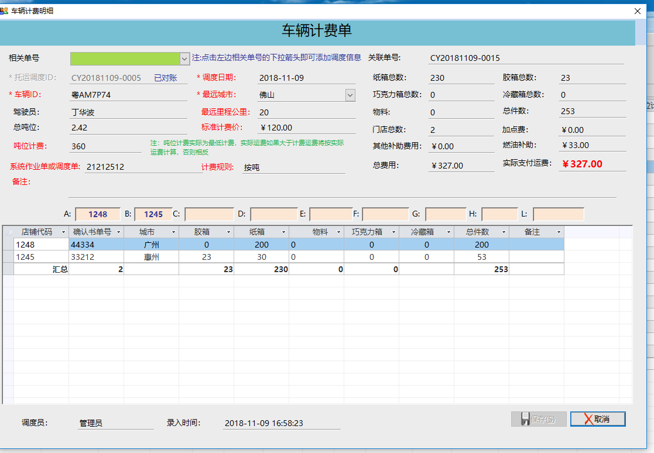
Task: Click the app icon in the title bar
Action: [x=4, y=11]
